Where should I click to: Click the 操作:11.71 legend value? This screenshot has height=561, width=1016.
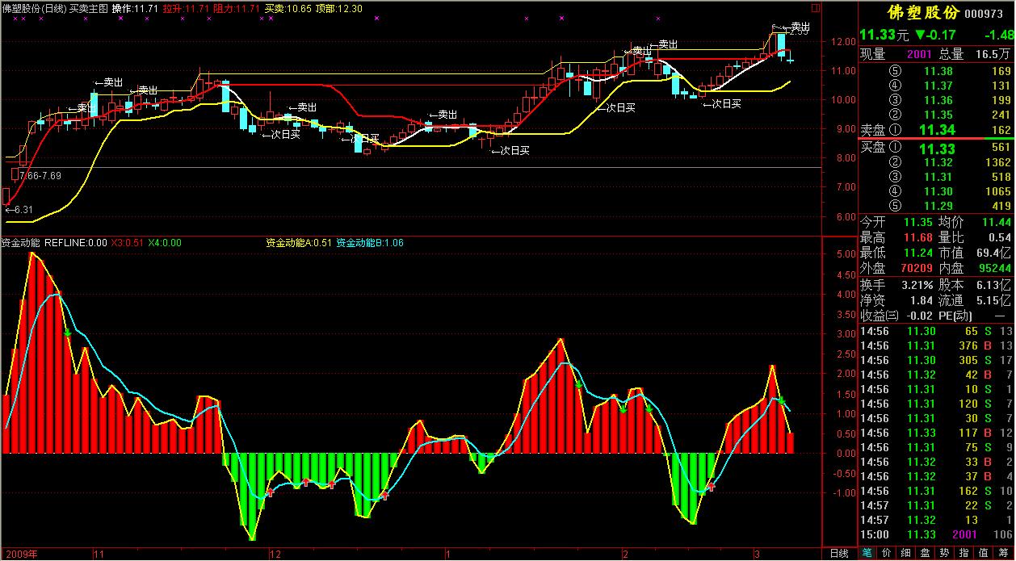[135, 7]
